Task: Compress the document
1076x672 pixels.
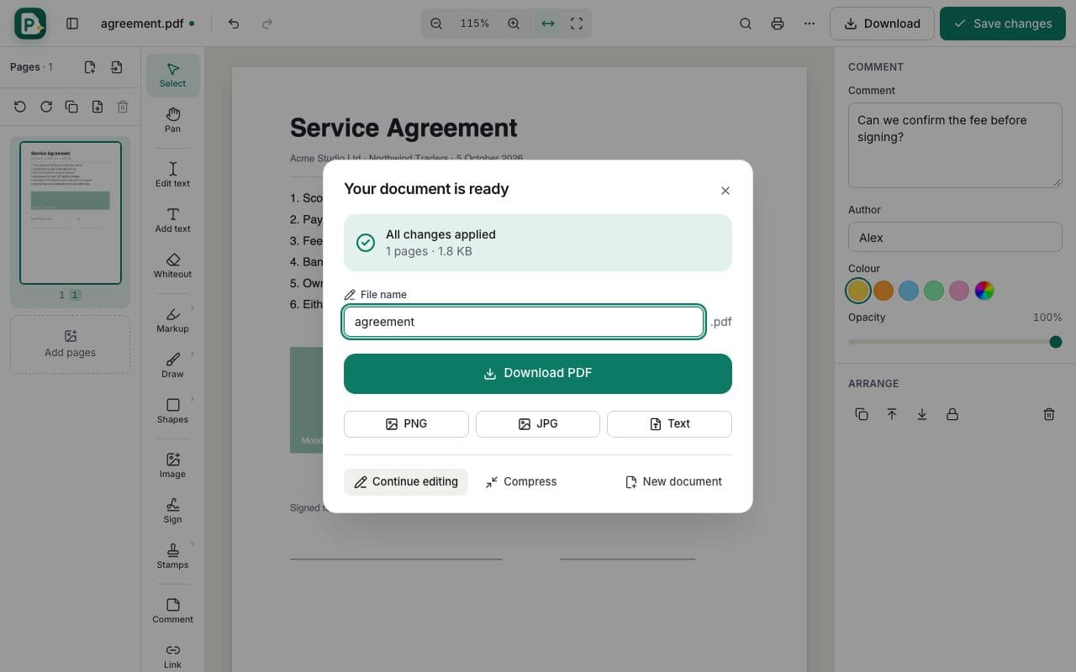Action: (521, 481)
